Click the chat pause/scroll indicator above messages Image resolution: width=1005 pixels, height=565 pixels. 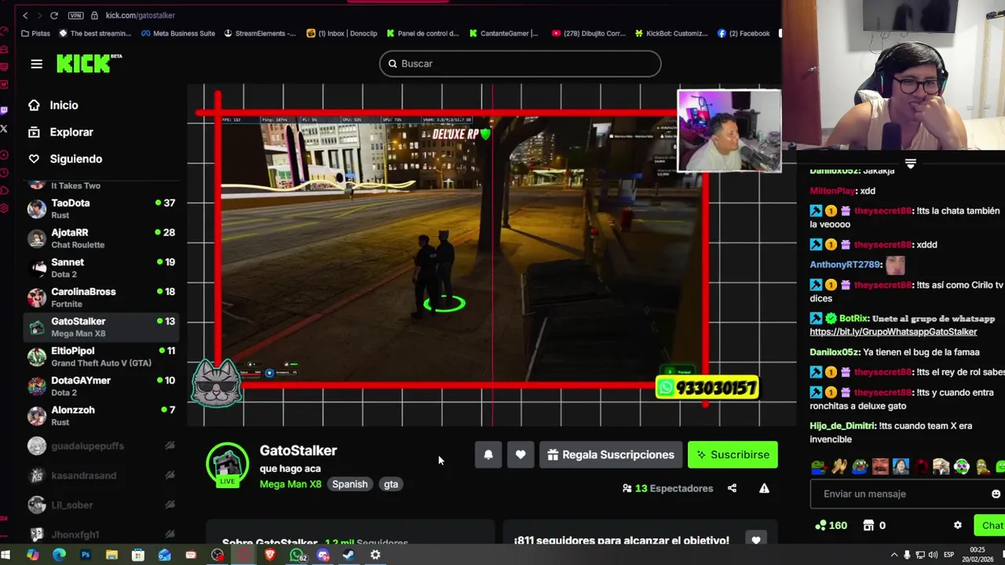point(910,163)
